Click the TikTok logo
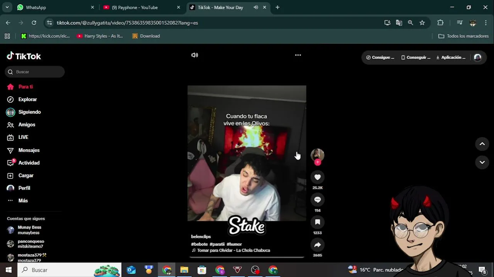The image size is (494, 277). pyautogui.click(x=24, y=56)
